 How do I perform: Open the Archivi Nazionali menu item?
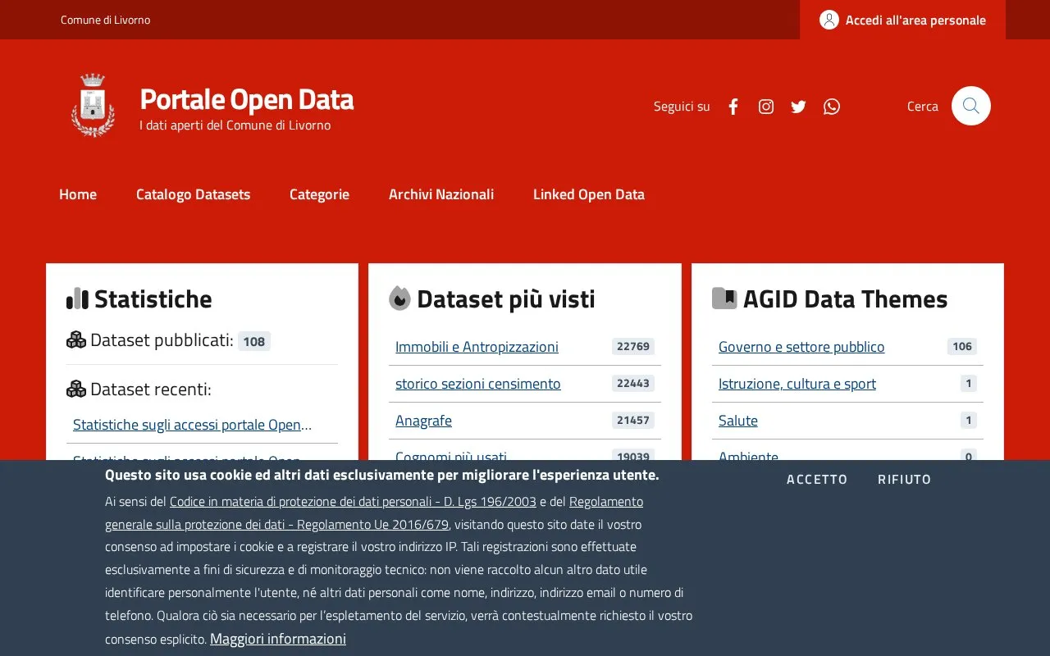click(x=441, y=194)
